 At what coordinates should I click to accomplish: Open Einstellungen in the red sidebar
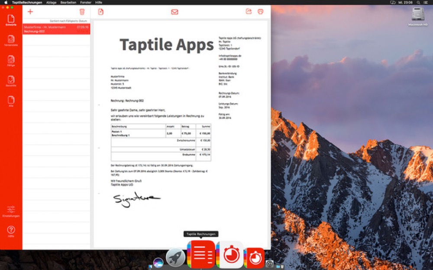tap(11, 211)
